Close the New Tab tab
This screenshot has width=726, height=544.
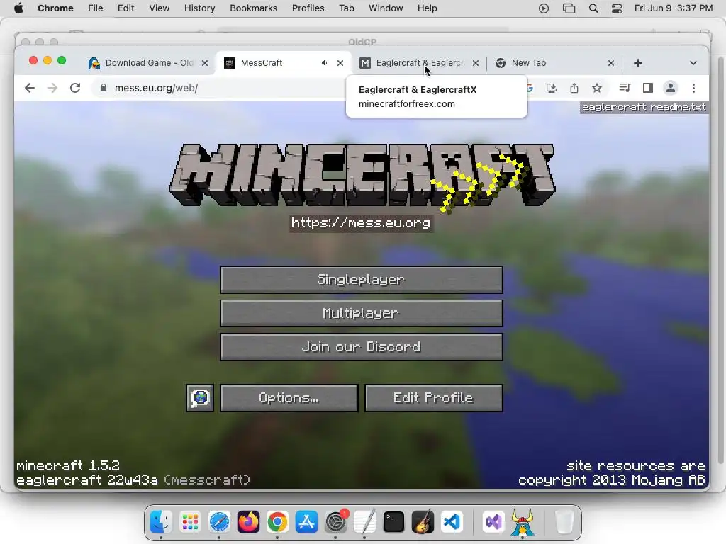(x=611, y=63)
